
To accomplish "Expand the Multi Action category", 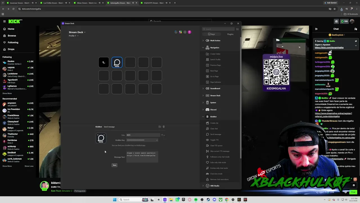I will tap(203, 41).
